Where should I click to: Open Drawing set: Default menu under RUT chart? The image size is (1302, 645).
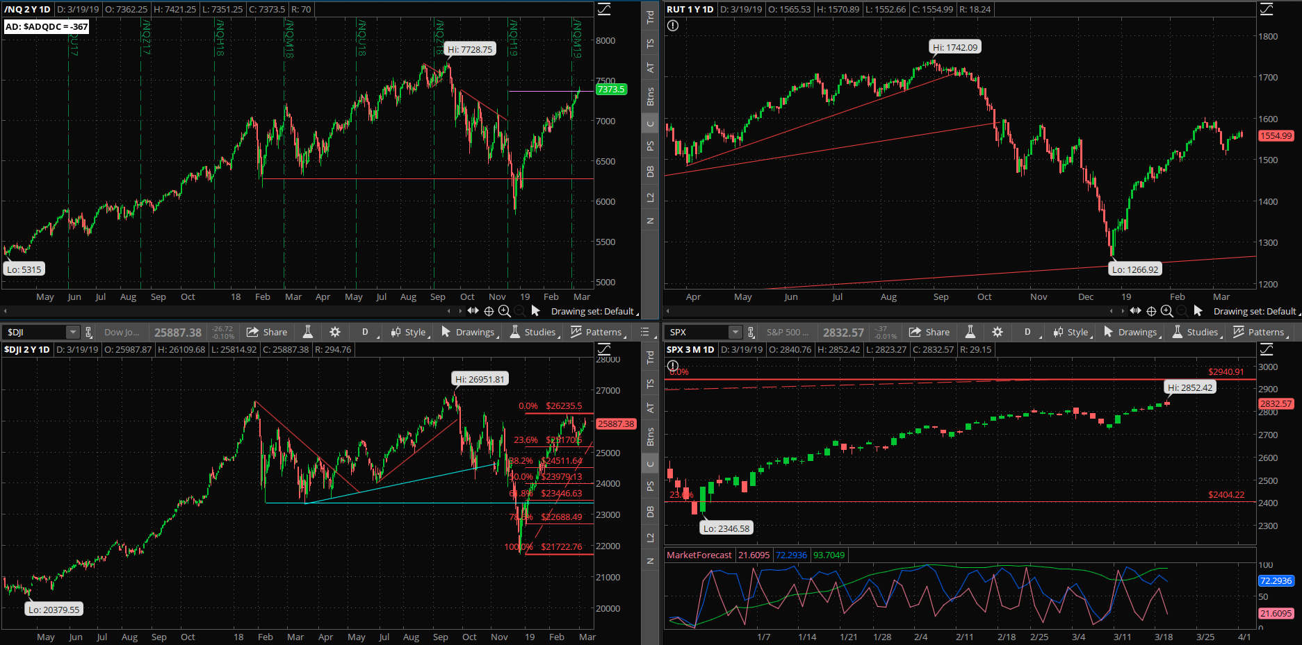[1256, 311]
